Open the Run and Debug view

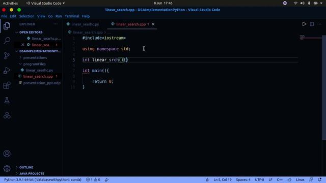click(7, 70)
